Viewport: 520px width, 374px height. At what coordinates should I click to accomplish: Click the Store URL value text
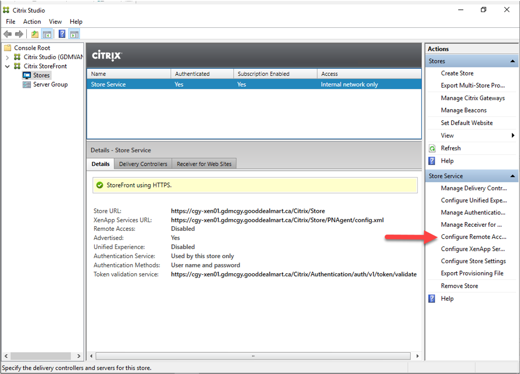click(x=248, y=211)
